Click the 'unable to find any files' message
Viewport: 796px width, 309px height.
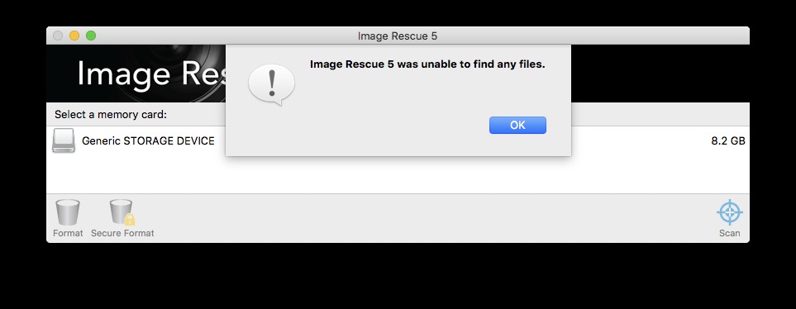click(x=427, y=64)
